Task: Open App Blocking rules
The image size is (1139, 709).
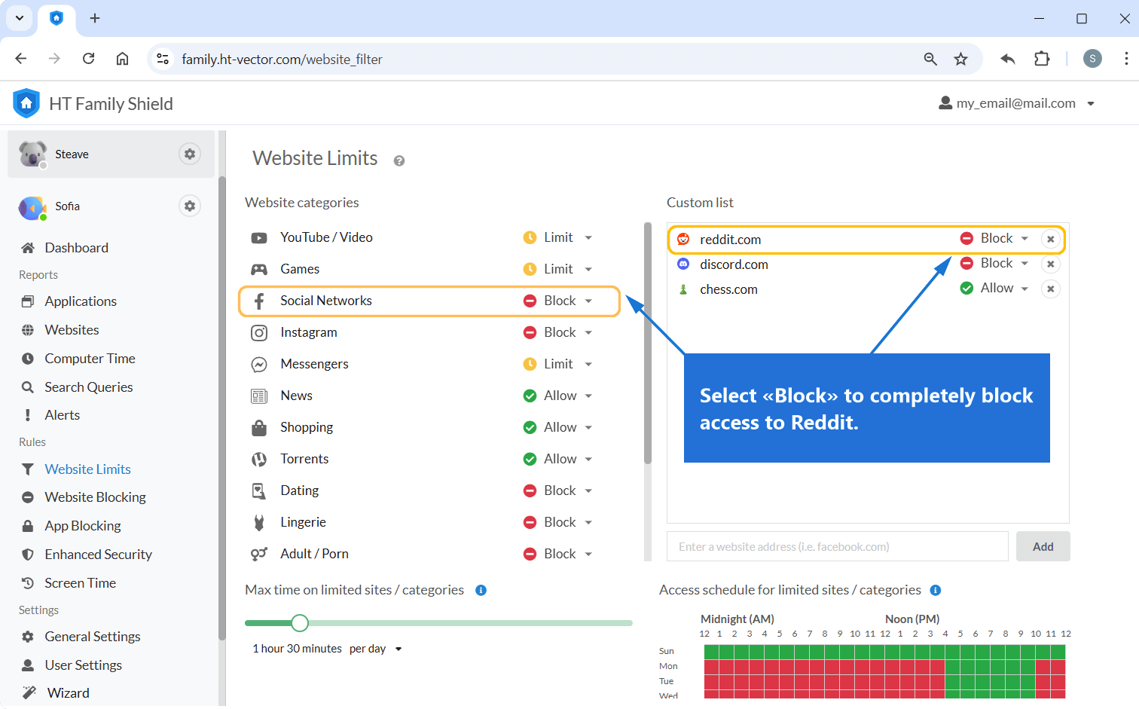Action: point(82,526)
